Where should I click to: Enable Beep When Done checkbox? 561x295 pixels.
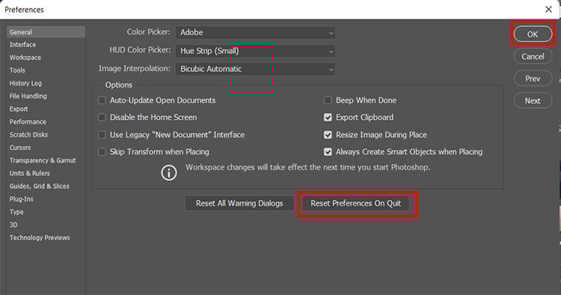tap(328, 100)
